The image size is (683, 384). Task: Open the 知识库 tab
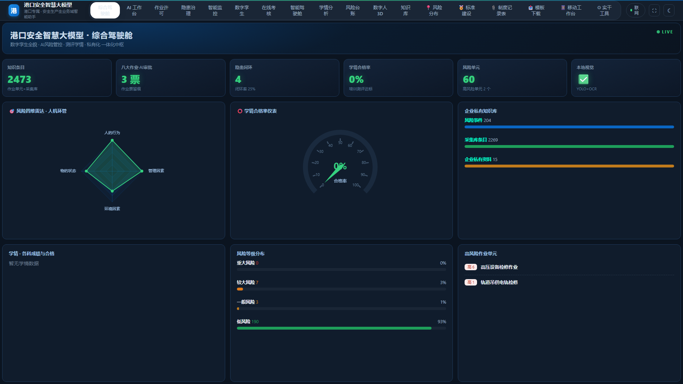(406, 11)
